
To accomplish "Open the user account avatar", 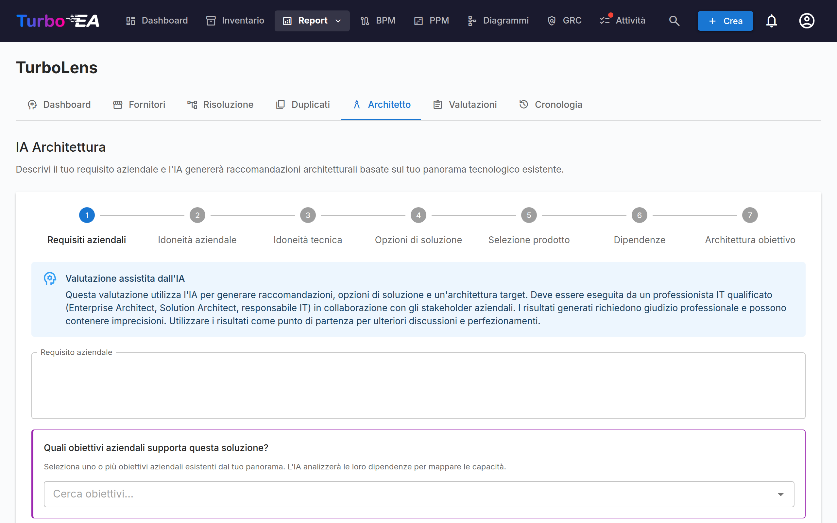I will [x=807, y=21].
